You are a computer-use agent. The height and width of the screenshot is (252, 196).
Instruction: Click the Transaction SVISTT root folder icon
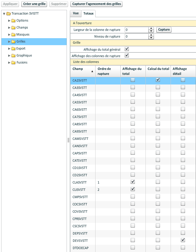(8, 13)
